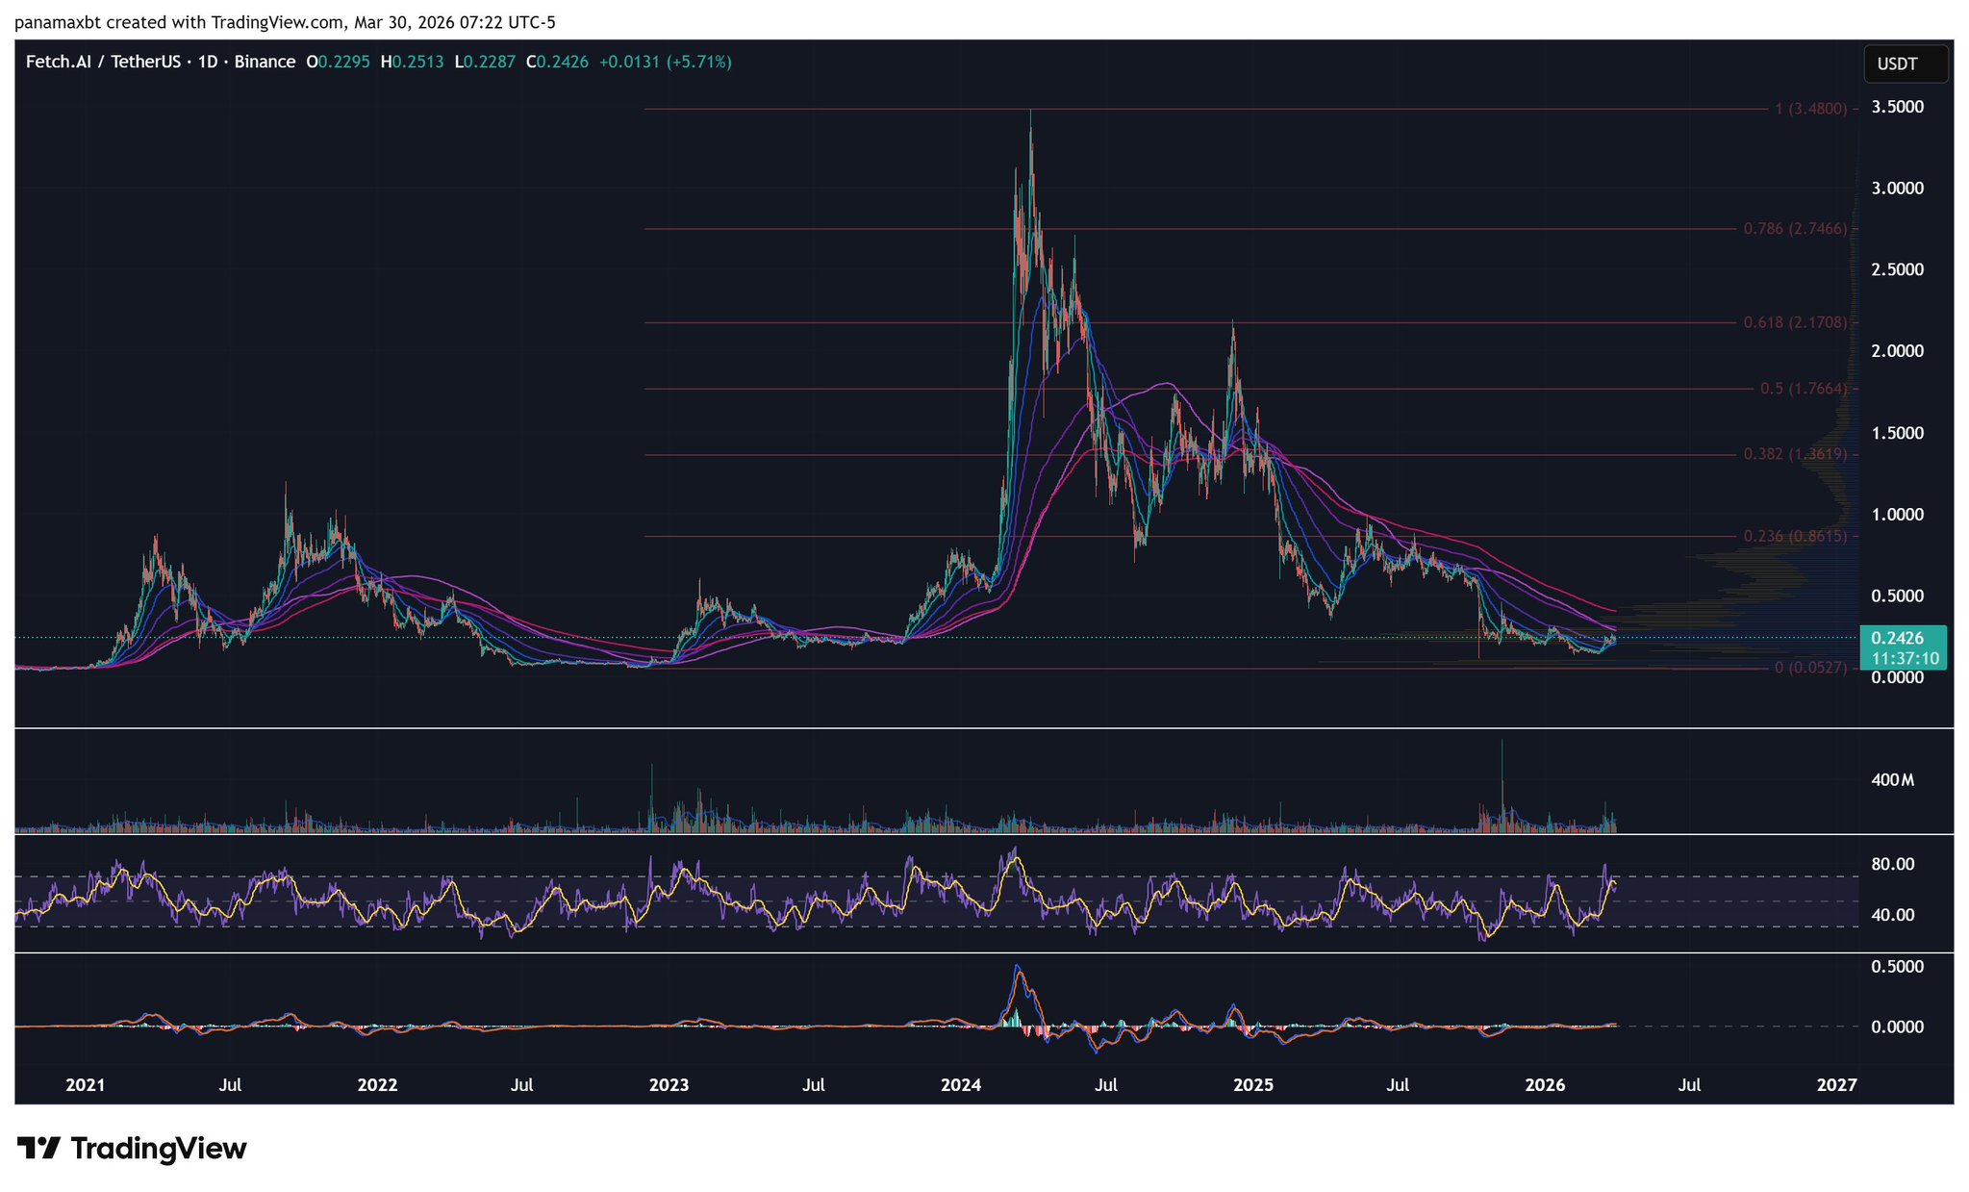Click the 400M volume scale label
This screenshot has width=1969, height=1192.
tap(1892, 780)
